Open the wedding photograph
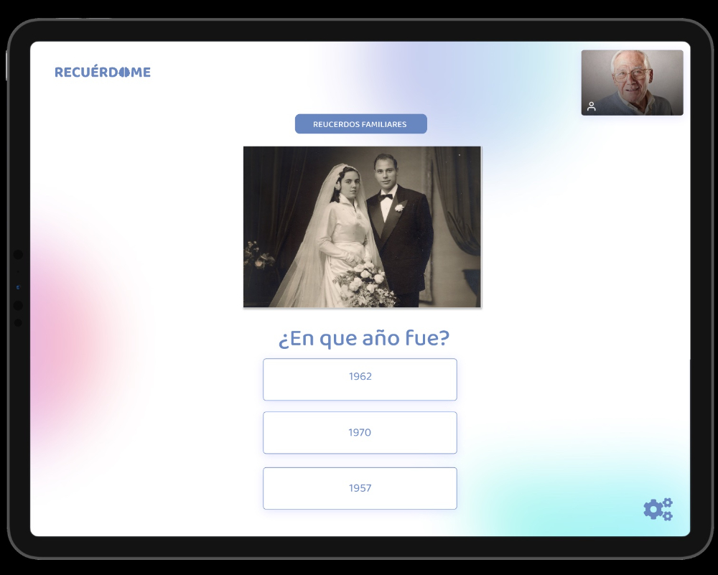The height and width of the screenshot is (575, 718). coord(362,227)
